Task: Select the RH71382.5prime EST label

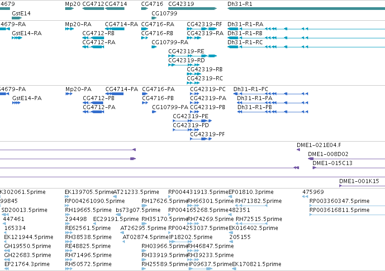Action: (x=258, y=201)
